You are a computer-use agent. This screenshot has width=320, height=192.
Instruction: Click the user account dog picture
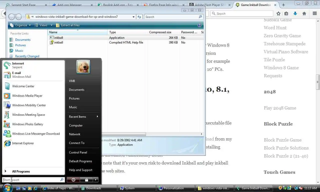coord(83,67)
